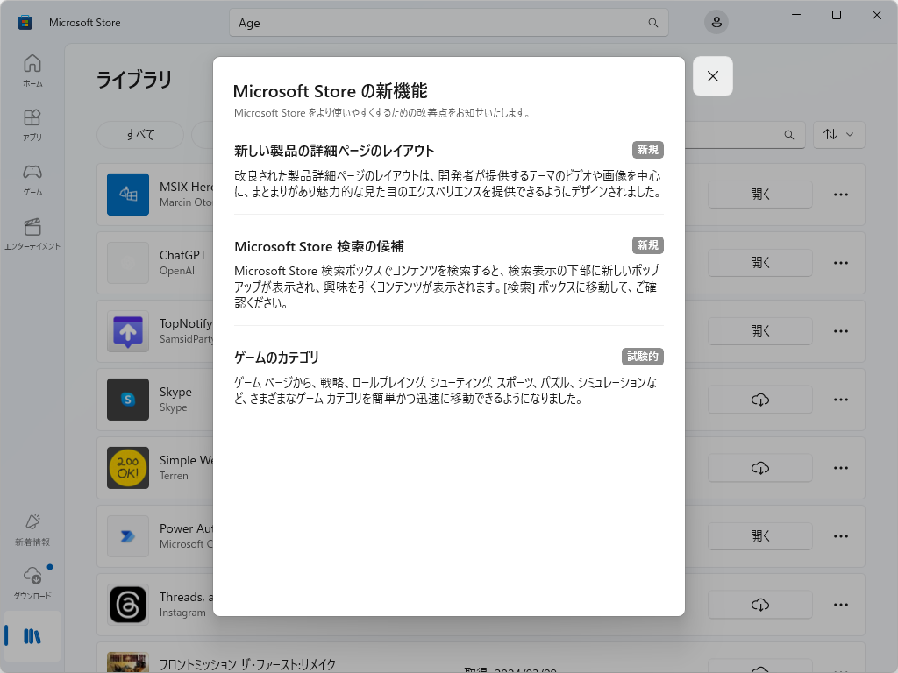Viewport: 898px width, 673px height.
Task: Click the 新規 badge next to the search feature
Action: (x=647, y=245)
